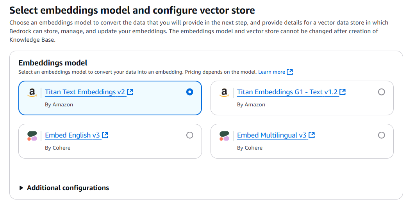Open the Titan Embeddings G1 - Text v1.2 link
This screenshot has height=203, width=407.
[x=287, y=92]
